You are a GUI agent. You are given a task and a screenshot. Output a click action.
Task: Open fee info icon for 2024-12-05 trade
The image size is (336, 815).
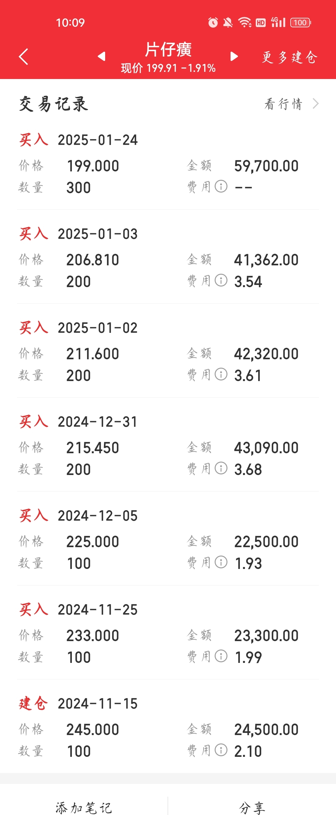point(221,562)
